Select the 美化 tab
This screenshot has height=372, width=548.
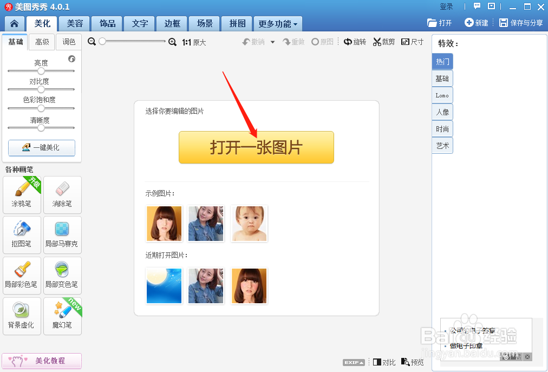tap(42, 23)
